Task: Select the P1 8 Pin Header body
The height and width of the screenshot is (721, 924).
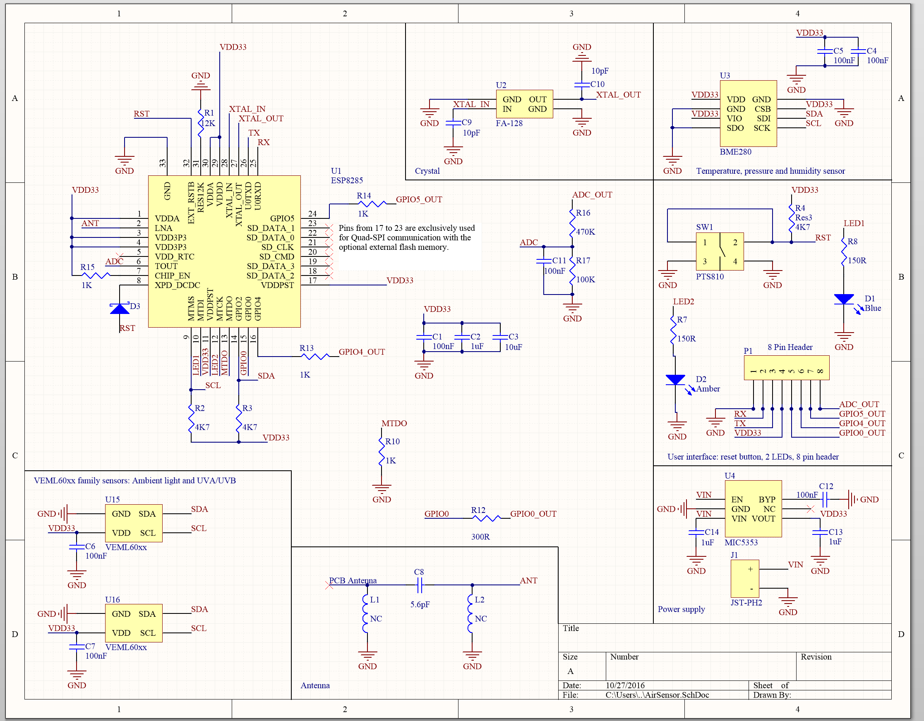Action: [787, 367]
